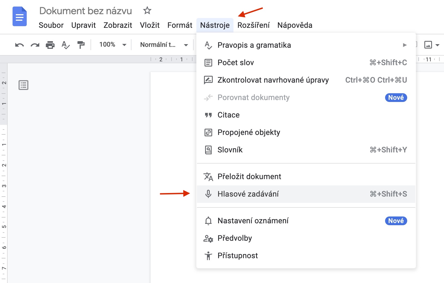Click the insert image toolbar icon
The height and width of the screenshot is (283, 444).
click(x=428, y=45)
